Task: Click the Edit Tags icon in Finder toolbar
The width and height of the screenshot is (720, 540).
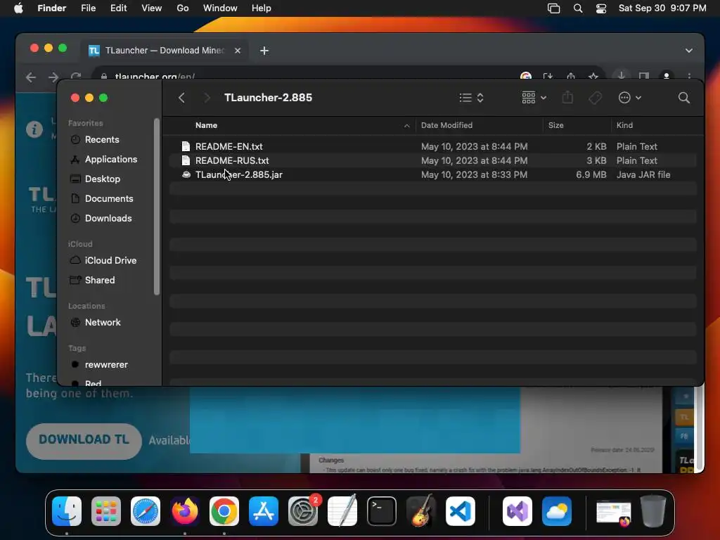Action: (x=595, y=98)
